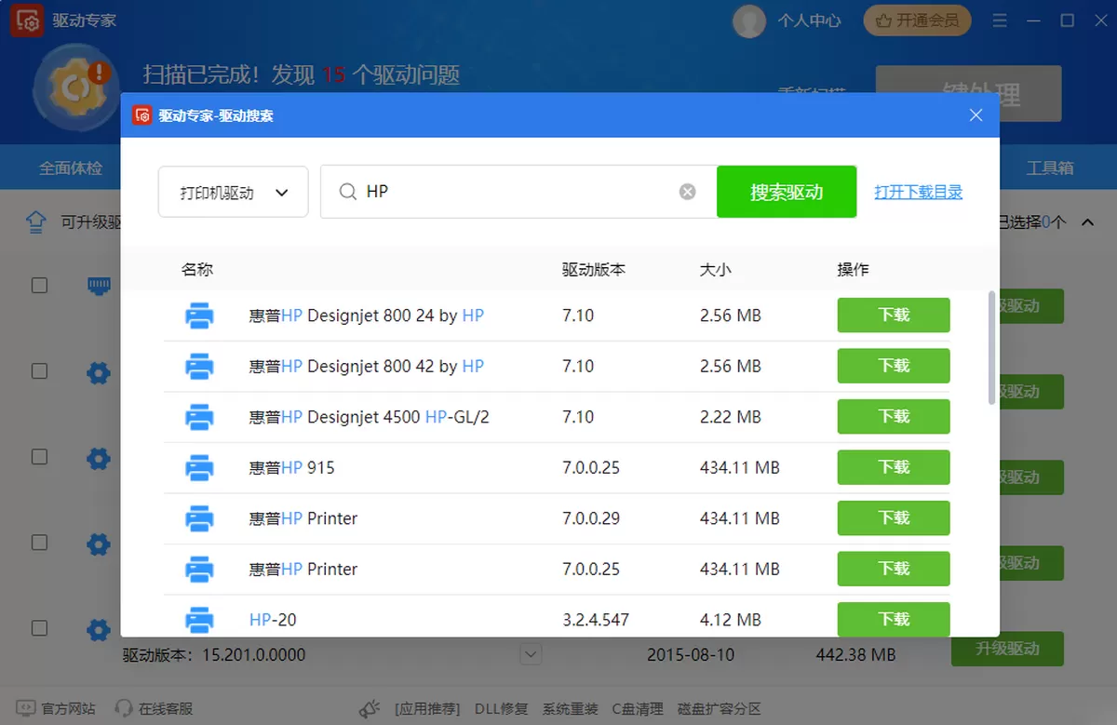Open 官方网站 from the status bar

click(57, 708)
